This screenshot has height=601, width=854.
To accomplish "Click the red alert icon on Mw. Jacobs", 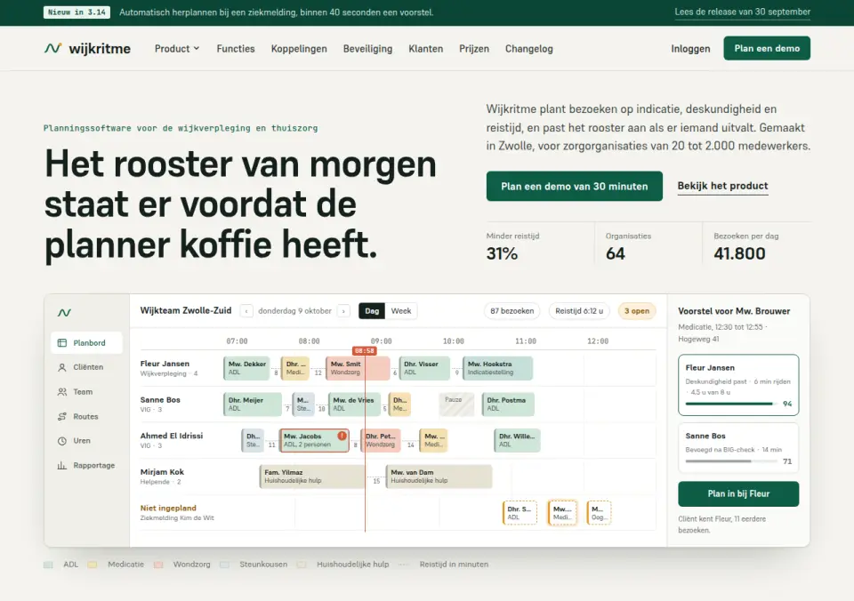I will [342, 436].
